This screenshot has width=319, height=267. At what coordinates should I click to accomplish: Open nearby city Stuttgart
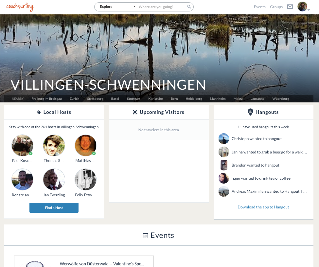click(134, 99)
